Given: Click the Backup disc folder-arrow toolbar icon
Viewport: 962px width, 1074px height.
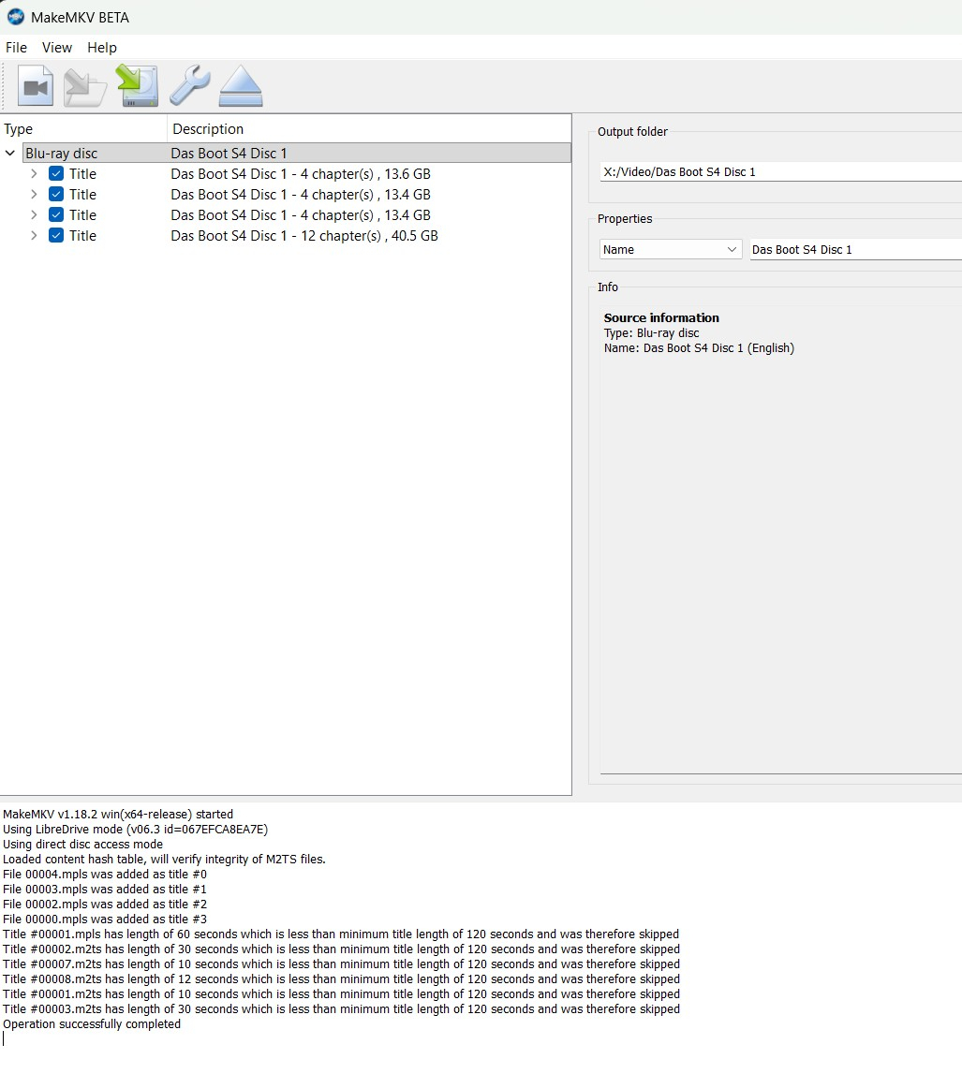Looking at the screenshot, I should [85, 86].
